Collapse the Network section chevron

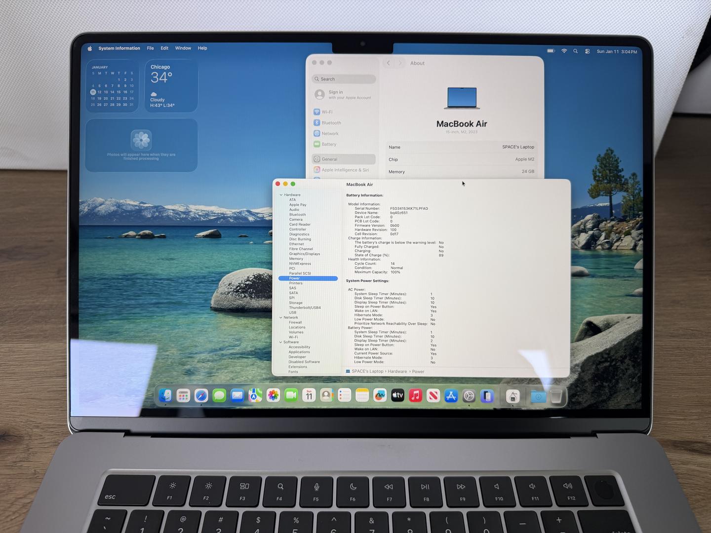(x=281, y=318)
